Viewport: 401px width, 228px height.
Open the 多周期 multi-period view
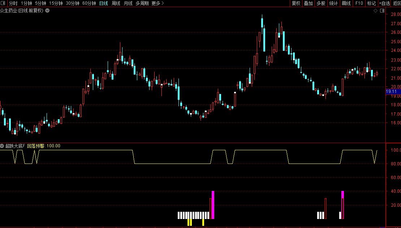[x=142, y=3]
